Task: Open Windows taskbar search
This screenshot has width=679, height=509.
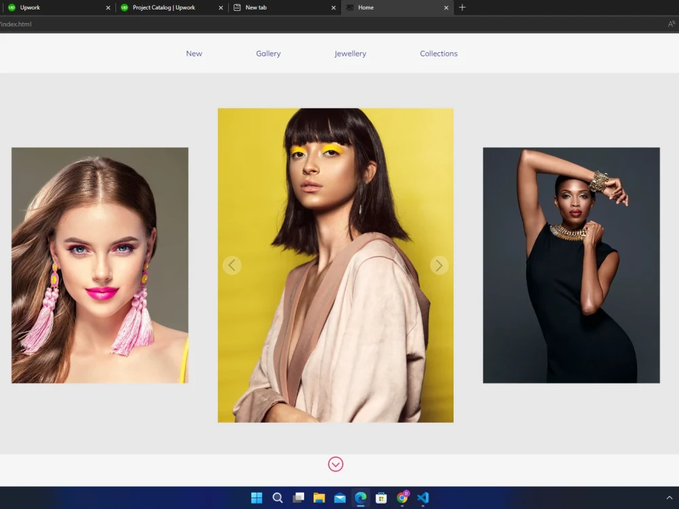Action: tap(278, 497)
